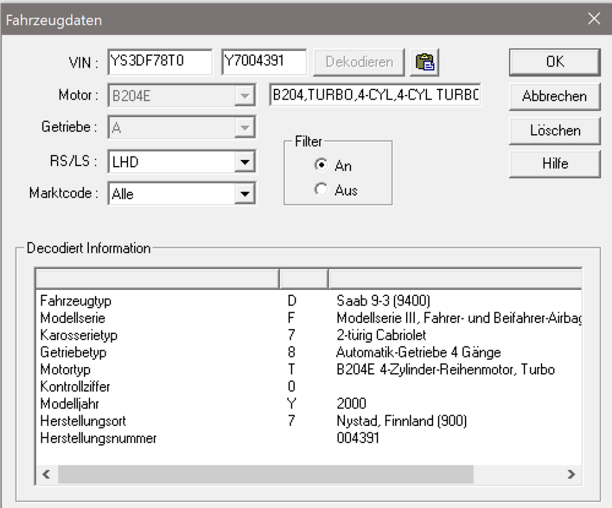Select the Getriebetyp row

[x=308, y=352]
